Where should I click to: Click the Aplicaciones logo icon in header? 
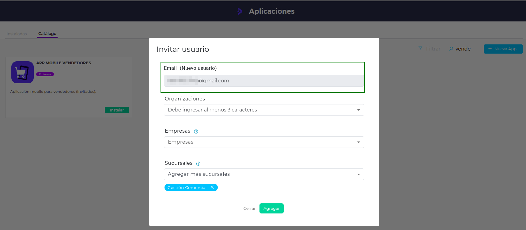click(x=240, y=11)
